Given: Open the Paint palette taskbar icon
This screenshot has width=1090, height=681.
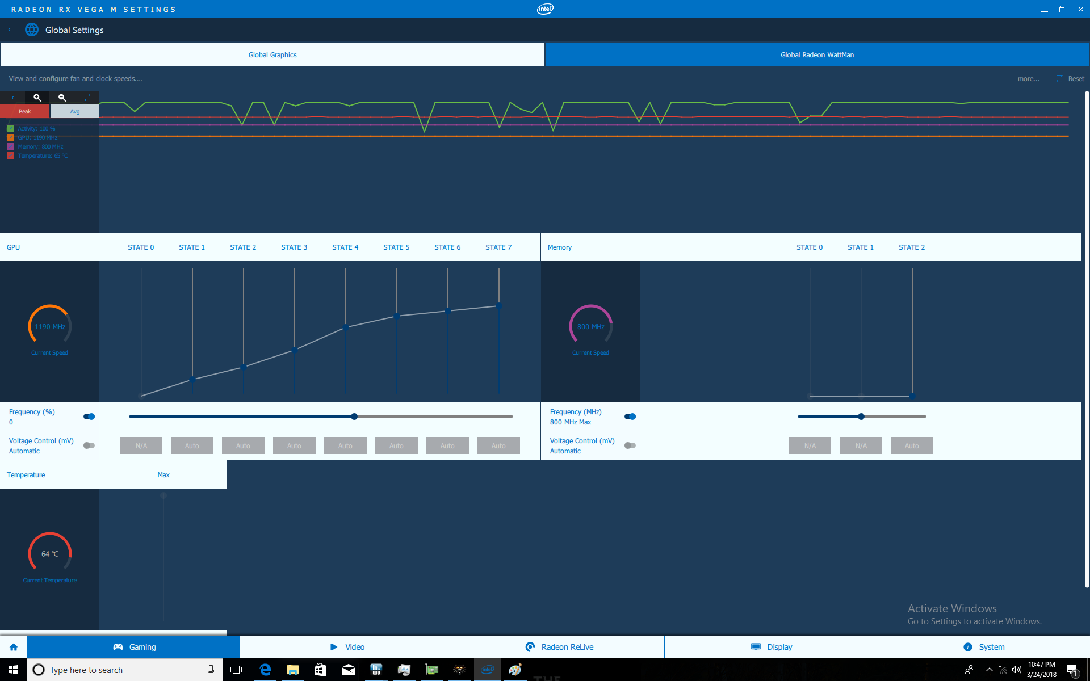Looking at the screenshot, I should (x=515, y=670).
